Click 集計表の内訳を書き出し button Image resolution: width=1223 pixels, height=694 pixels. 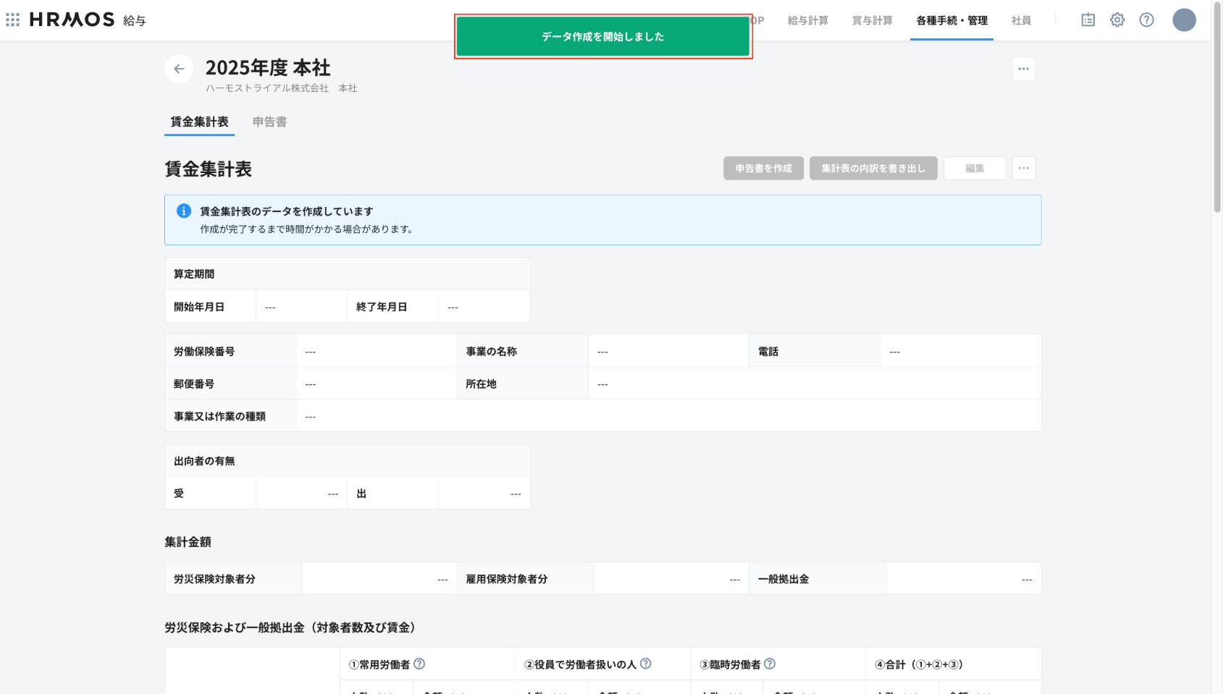(873, 168)
